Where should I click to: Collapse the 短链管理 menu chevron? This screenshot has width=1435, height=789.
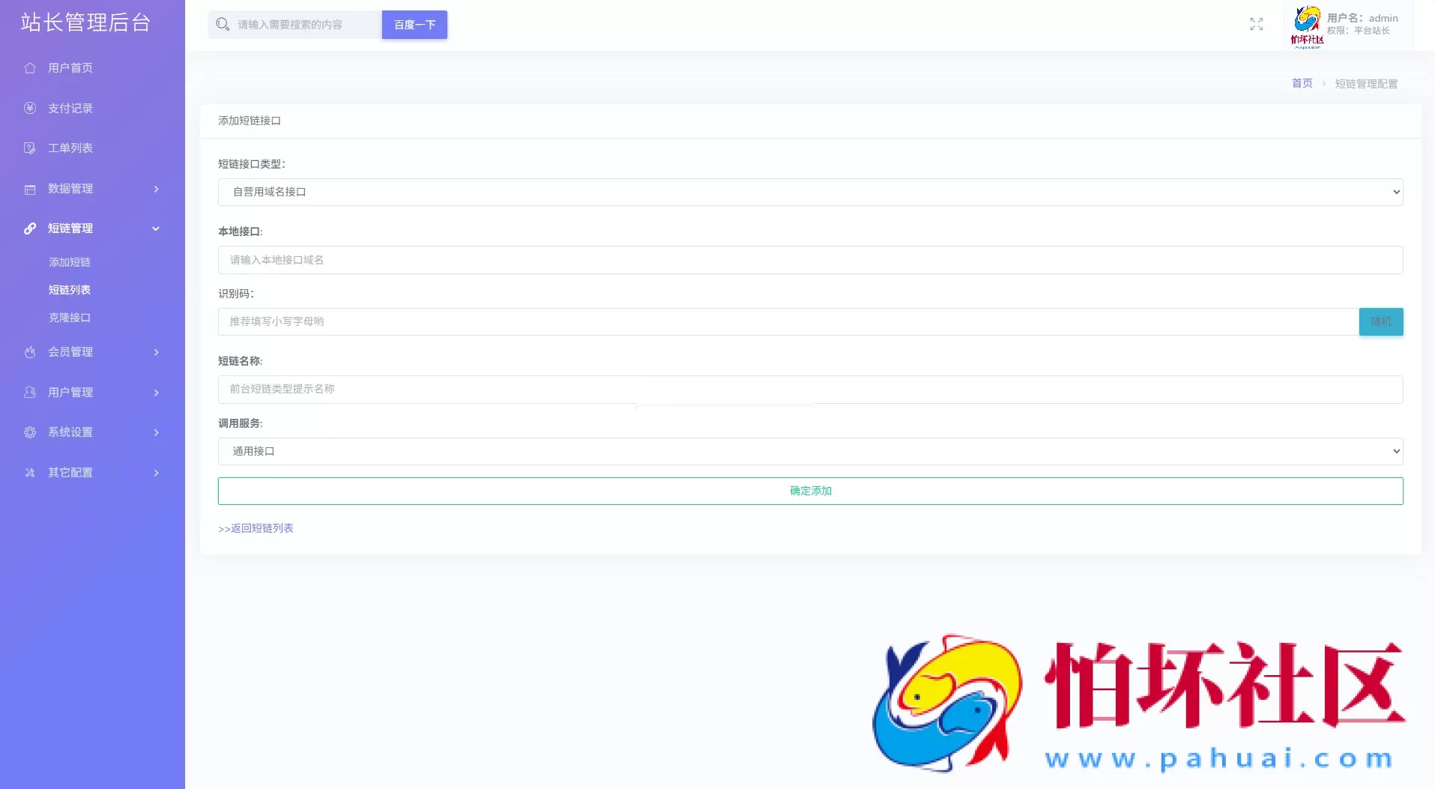(156, 229)
